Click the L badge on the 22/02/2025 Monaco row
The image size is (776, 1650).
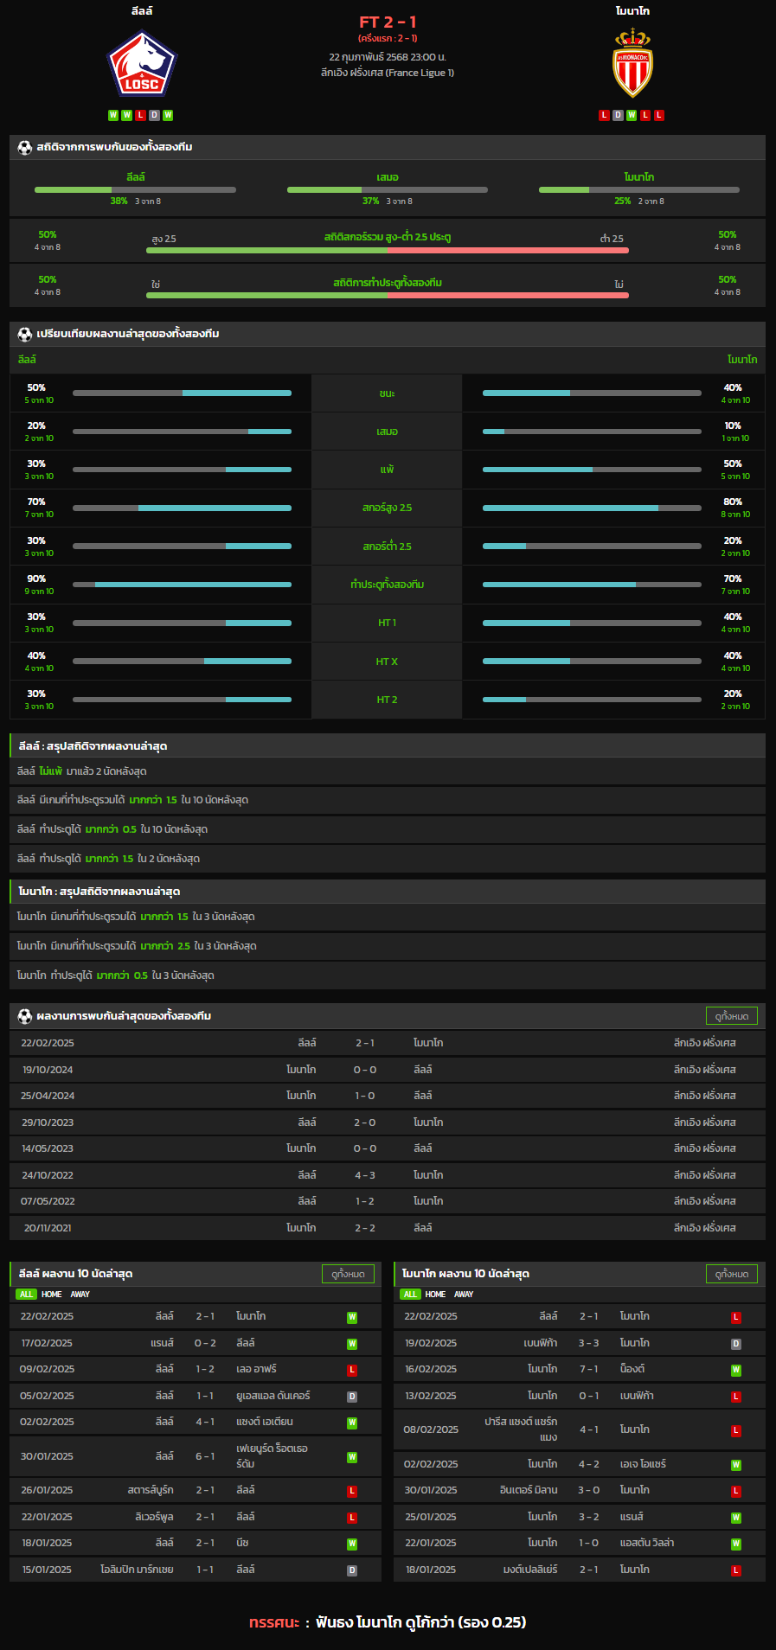pos(736,1318)
